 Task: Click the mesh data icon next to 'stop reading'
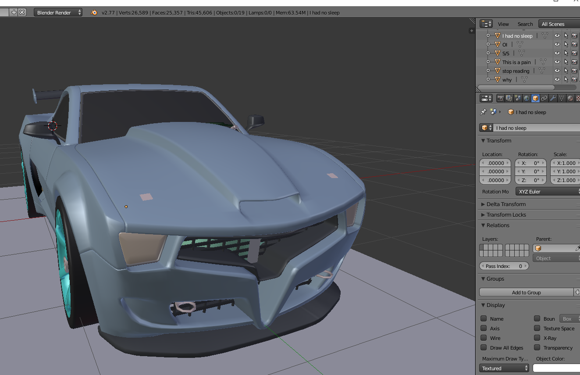tap(542, 71)
